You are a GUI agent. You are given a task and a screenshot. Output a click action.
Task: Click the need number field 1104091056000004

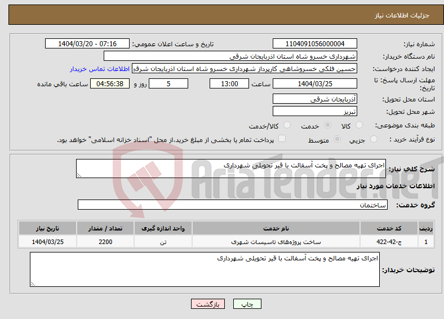pyautogui.click(x=314, y=43)
